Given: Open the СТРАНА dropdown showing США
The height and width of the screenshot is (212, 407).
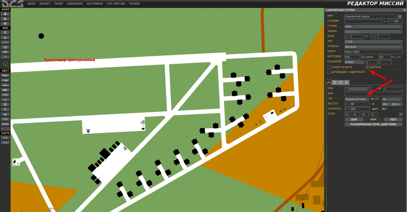Looking at the screenshot, I should tap(373, 27).
